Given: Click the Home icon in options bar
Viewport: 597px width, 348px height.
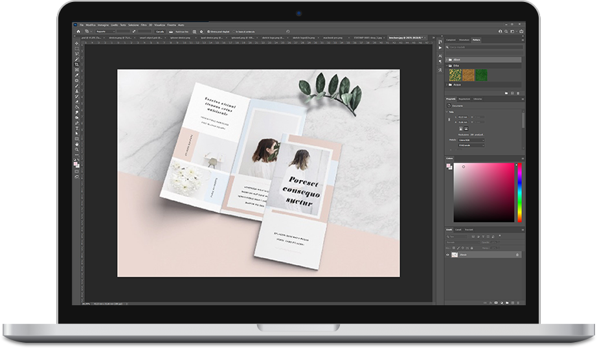Looking at the screenshot, I should (x=78, y=32).
